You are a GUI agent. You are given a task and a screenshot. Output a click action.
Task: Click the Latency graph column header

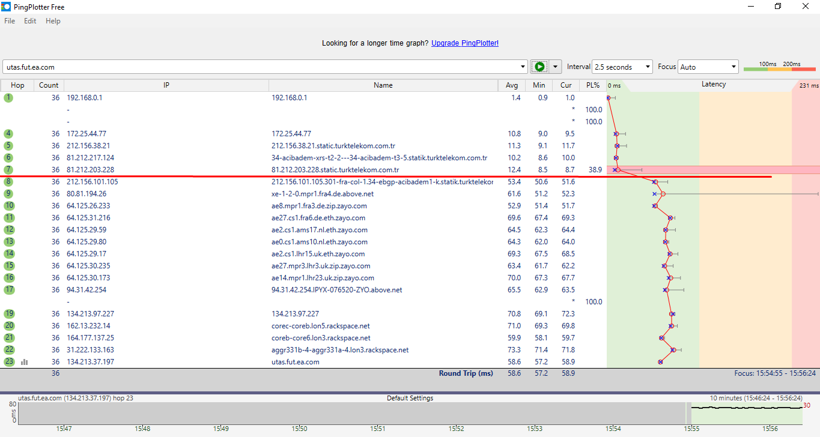(714, 85)
